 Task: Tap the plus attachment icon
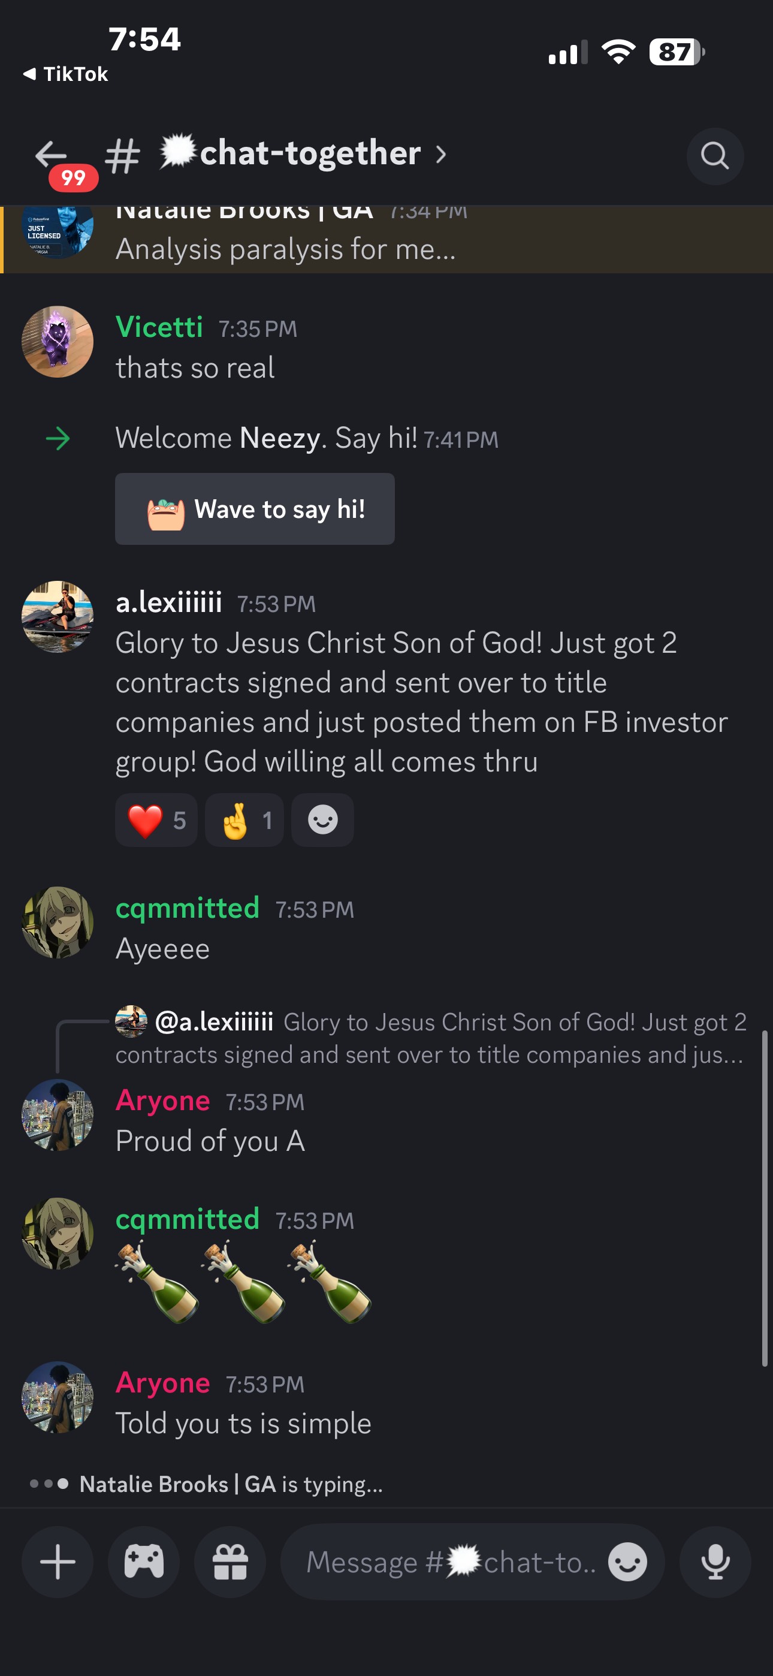tap(58, 1562)
